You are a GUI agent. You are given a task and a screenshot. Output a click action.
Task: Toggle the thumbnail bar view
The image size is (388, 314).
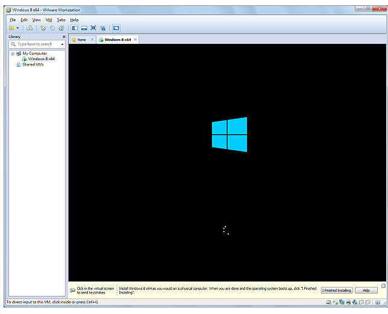click(84, 28)
